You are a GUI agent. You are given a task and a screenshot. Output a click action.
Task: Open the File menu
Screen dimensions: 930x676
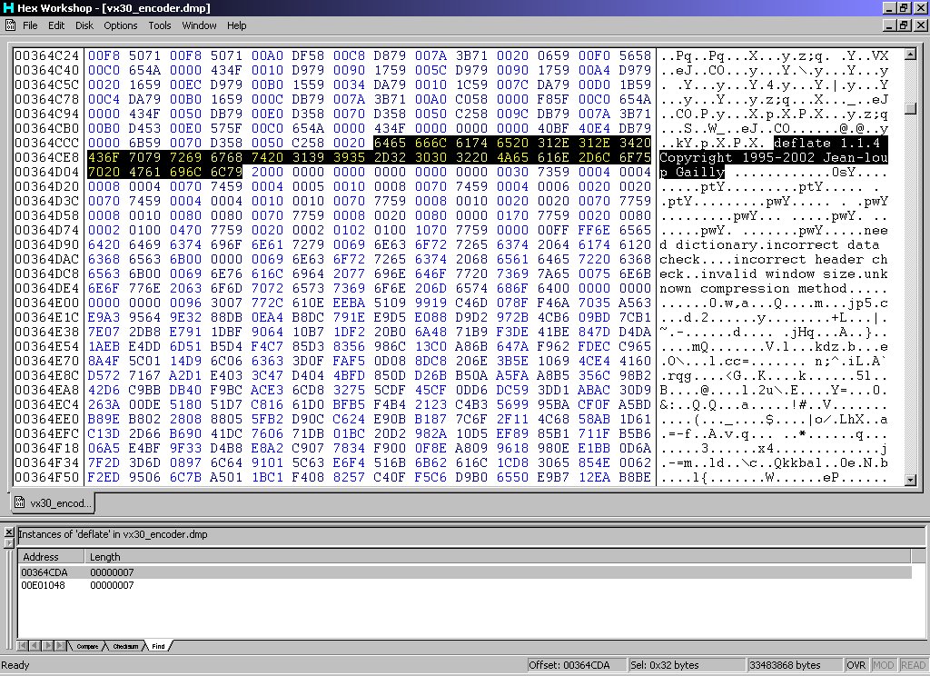[x=30, y=25]
